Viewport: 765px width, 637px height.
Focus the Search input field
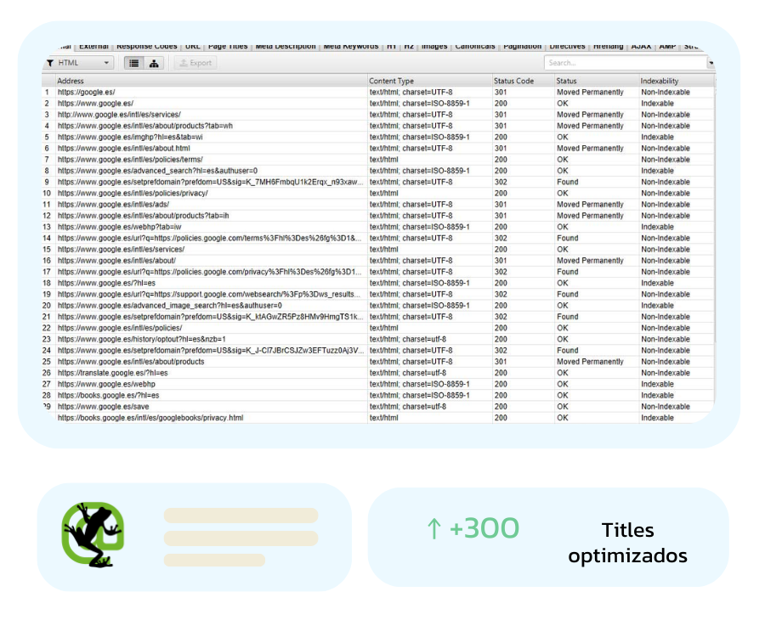click(626, 63)
